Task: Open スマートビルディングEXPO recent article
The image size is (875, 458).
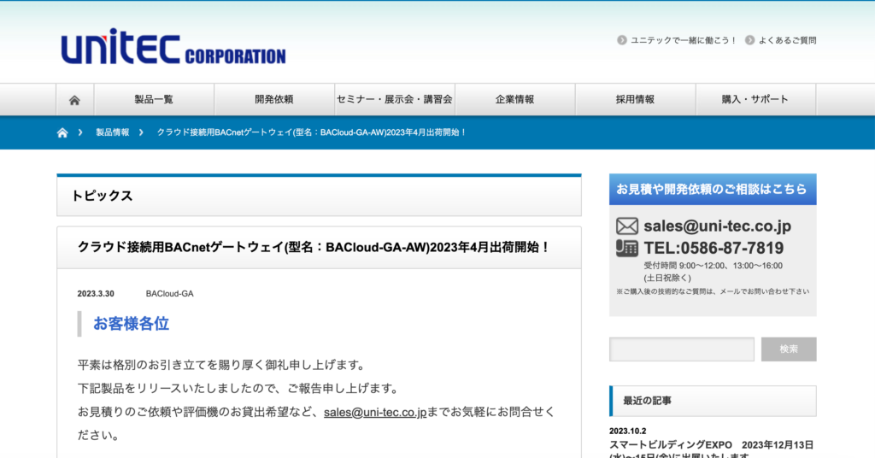Action: point(712,449)
